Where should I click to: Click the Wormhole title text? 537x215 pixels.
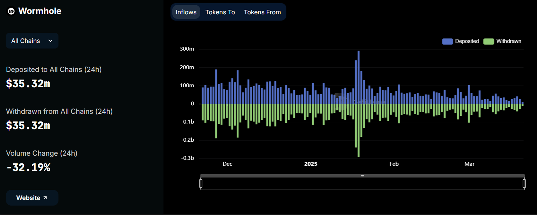[x=40, y=11]
